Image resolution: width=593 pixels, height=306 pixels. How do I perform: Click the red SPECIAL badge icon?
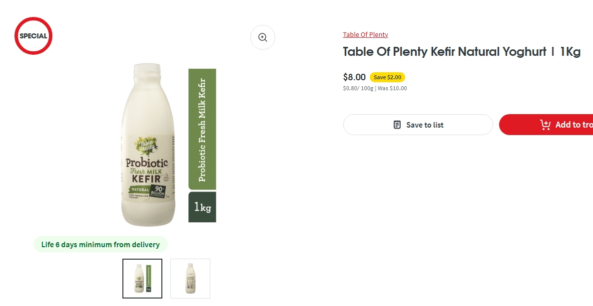[33, 36]
